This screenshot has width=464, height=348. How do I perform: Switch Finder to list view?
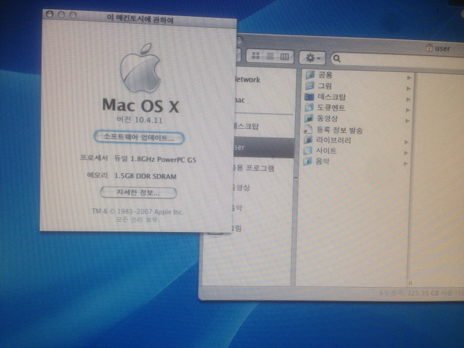(x=270, y=56)
